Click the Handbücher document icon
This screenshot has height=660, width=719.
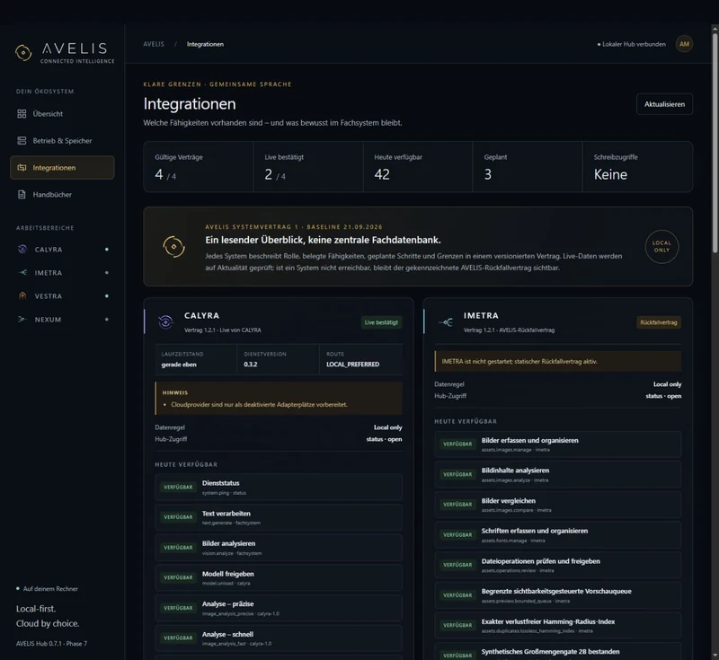coord(22,195)
